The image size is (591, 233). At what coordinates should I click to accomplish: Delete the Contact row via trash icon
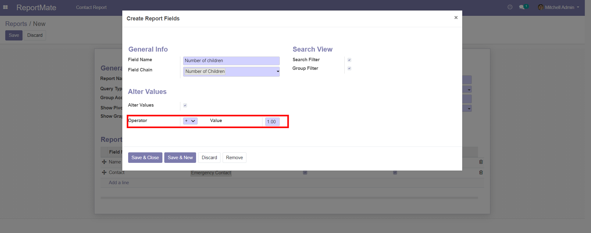pos(481,172)
